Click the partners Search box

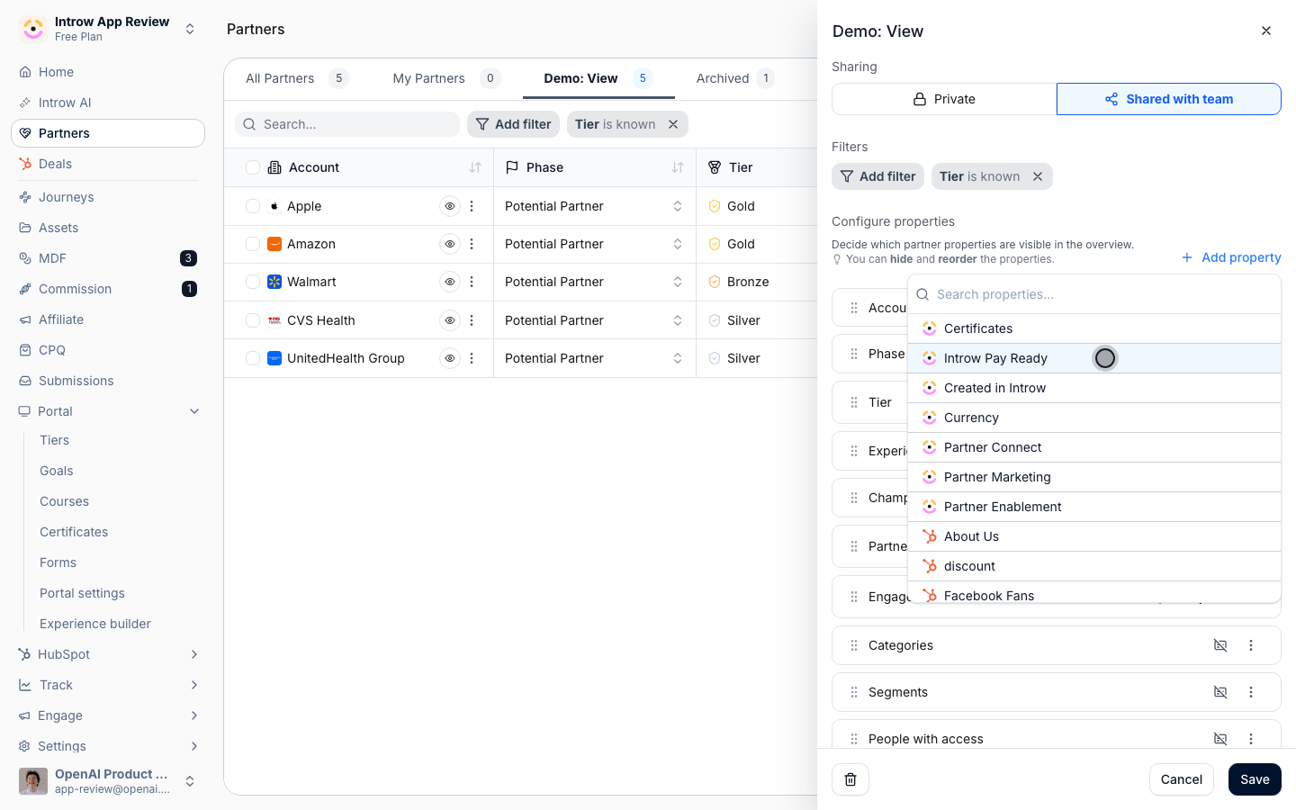[347, 124]
